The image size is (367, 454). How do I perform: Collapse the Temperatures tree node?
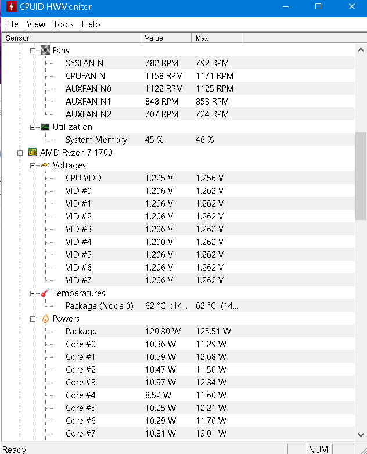[x=33, y=294]
